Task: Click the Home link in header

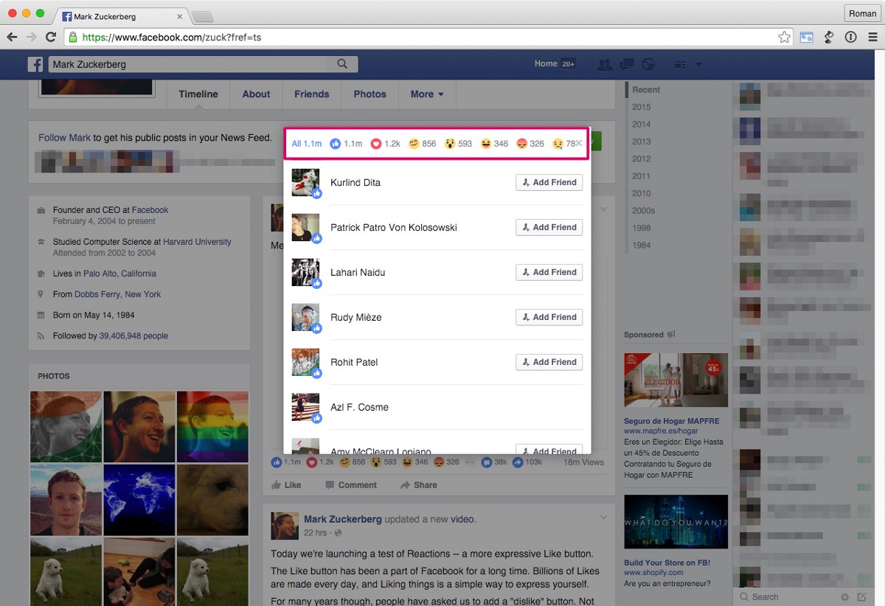Action: tap(546, 64)
